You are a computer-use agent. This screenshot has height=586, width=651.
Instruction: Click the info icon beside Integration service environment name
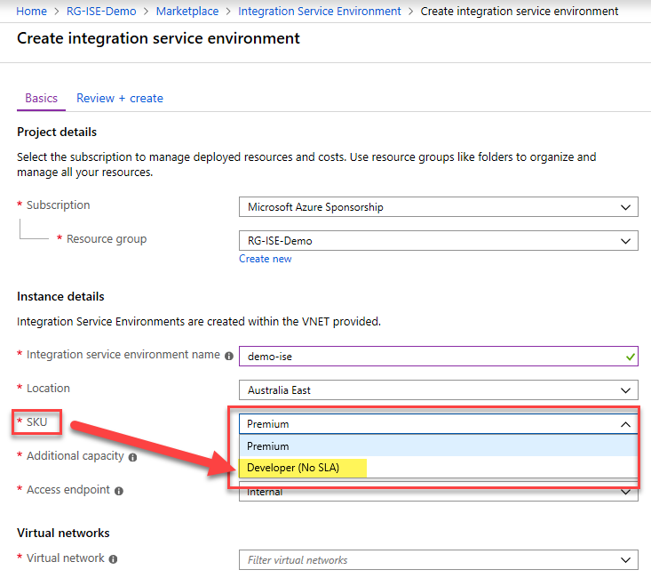(x=229, y=356)
